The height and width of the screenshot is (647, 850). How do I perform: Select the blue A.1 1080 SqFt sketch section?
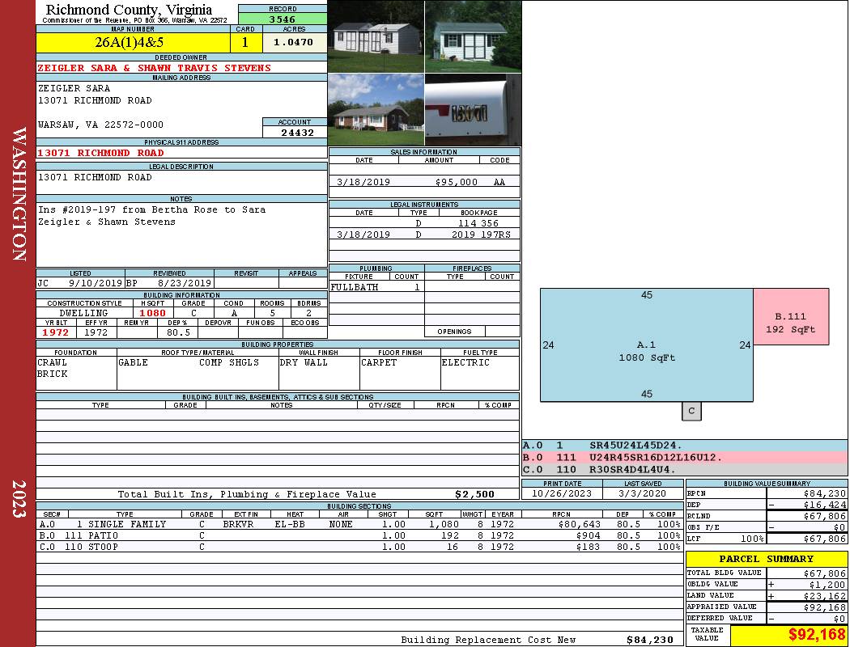coord(646,345)
